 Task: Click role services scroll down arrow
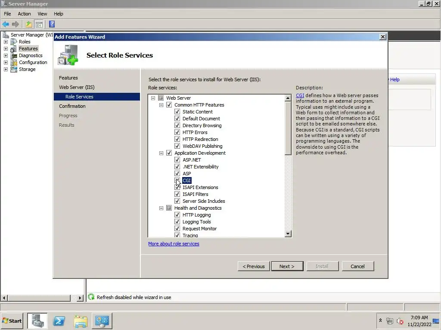(288, 233)
